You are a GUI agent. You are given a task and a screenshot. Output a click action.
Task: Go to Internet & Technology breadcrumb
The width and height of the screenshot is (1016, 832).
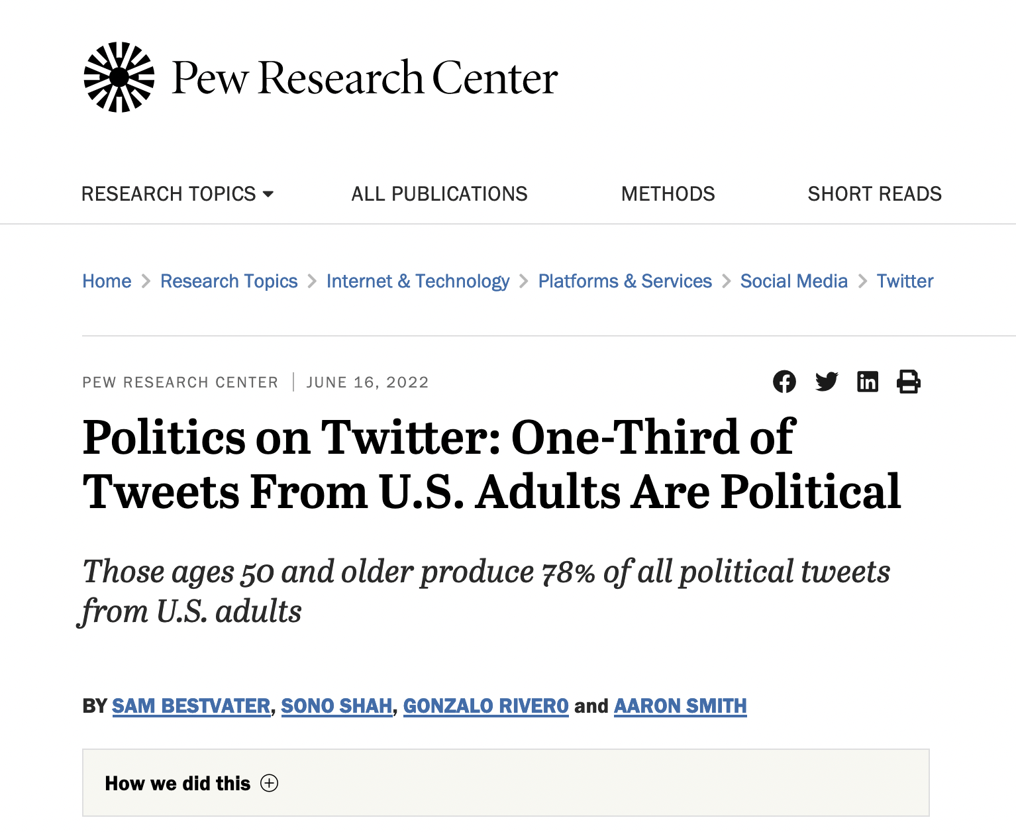(x=418, y=281)
